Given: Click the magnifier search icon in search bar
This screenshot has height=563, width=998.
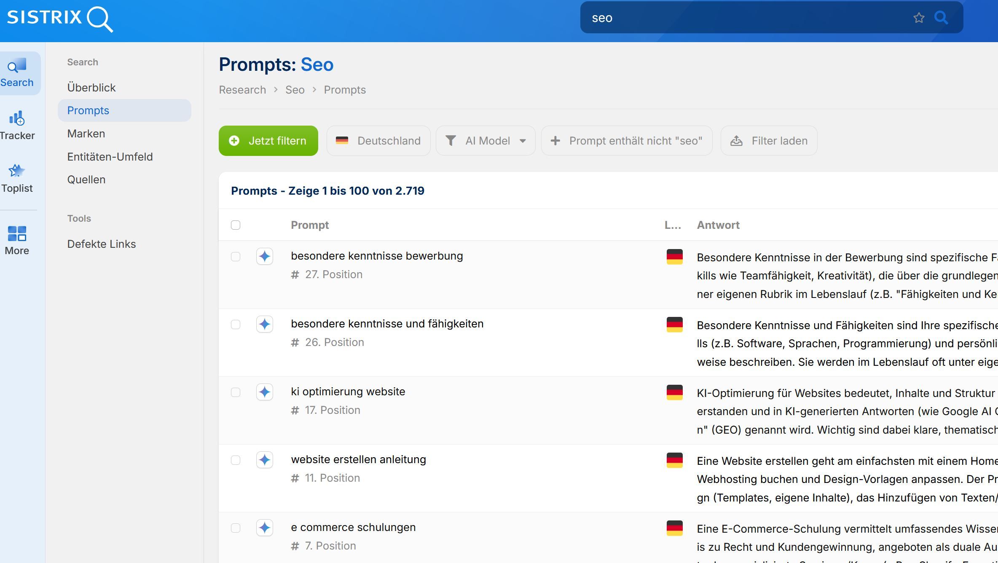Looking at the screenshot, I should point(941,18).
